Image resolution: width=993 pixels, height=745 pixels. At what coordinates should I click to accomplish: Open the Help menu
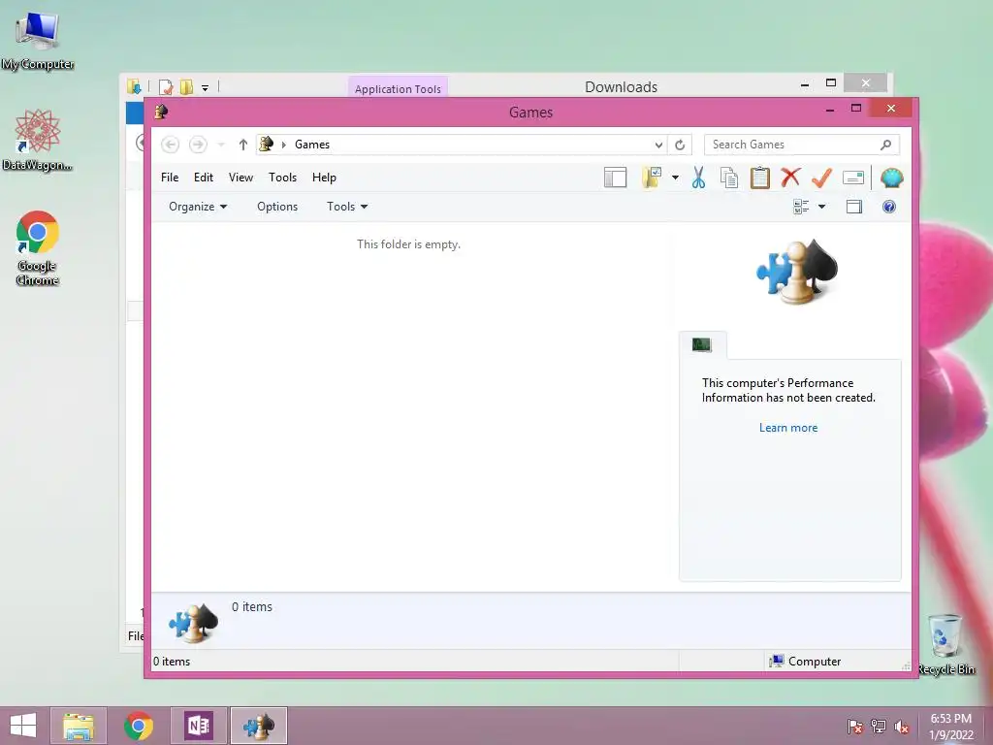point(324,178)
